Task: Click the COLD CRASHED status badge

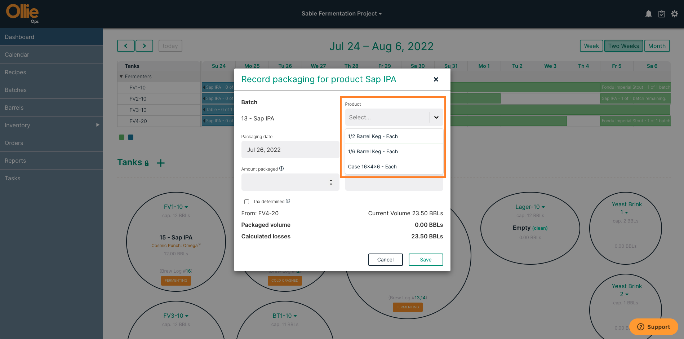Action: (285, 281)
